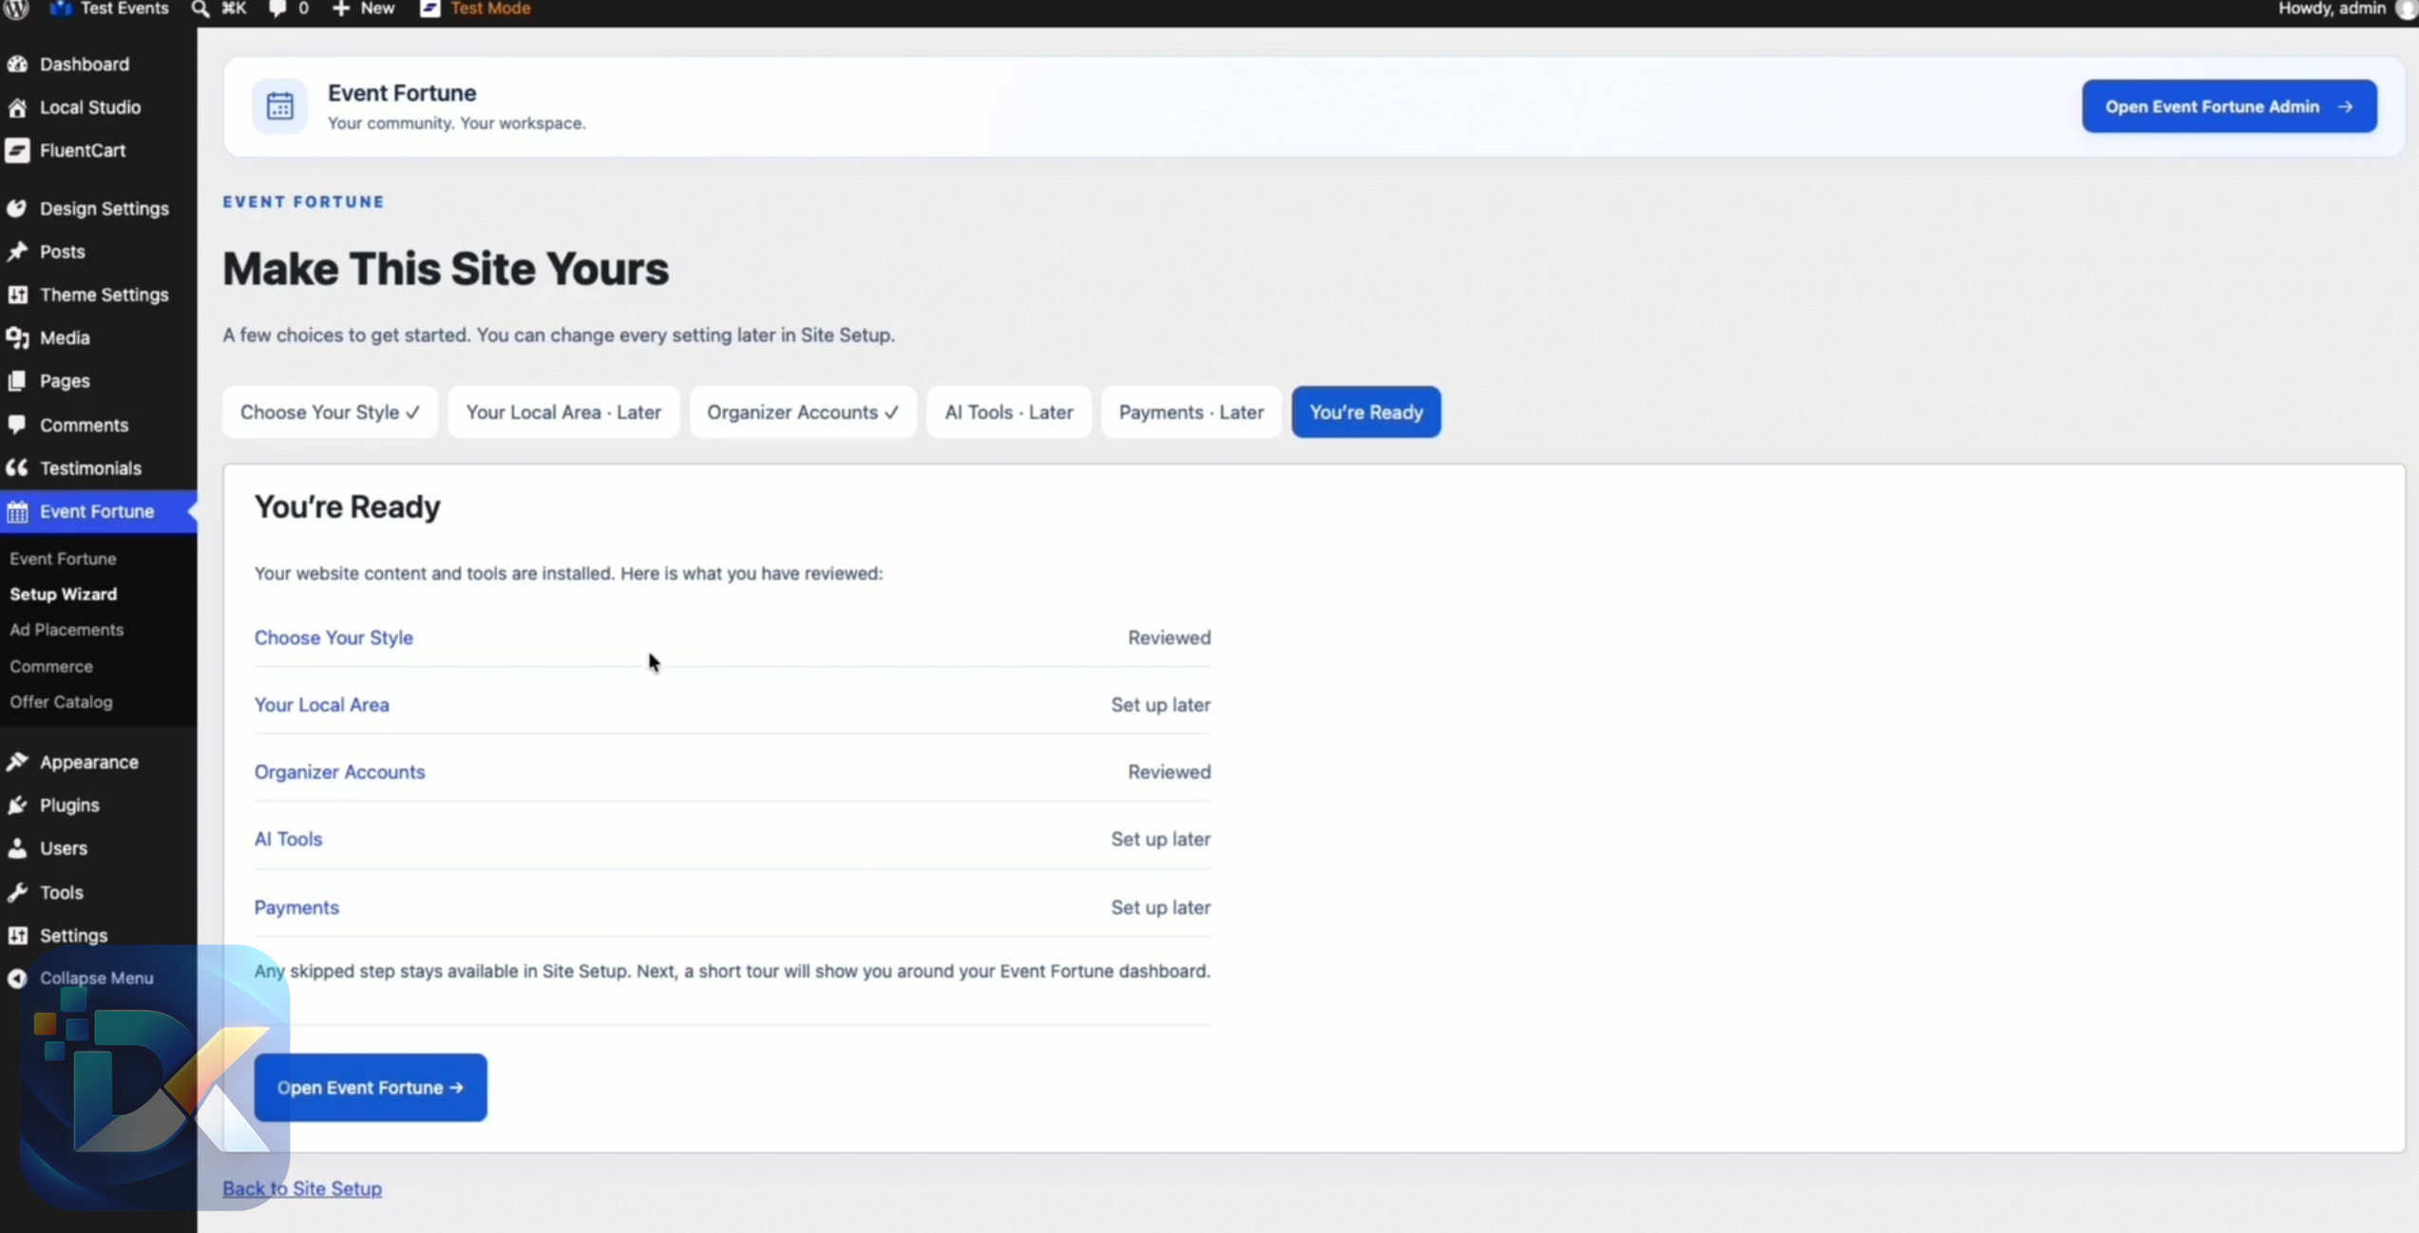Click the WordPress logo icon
Image resolution: width=2419 pixels, height=1233 pixels.
pos(16,9)
